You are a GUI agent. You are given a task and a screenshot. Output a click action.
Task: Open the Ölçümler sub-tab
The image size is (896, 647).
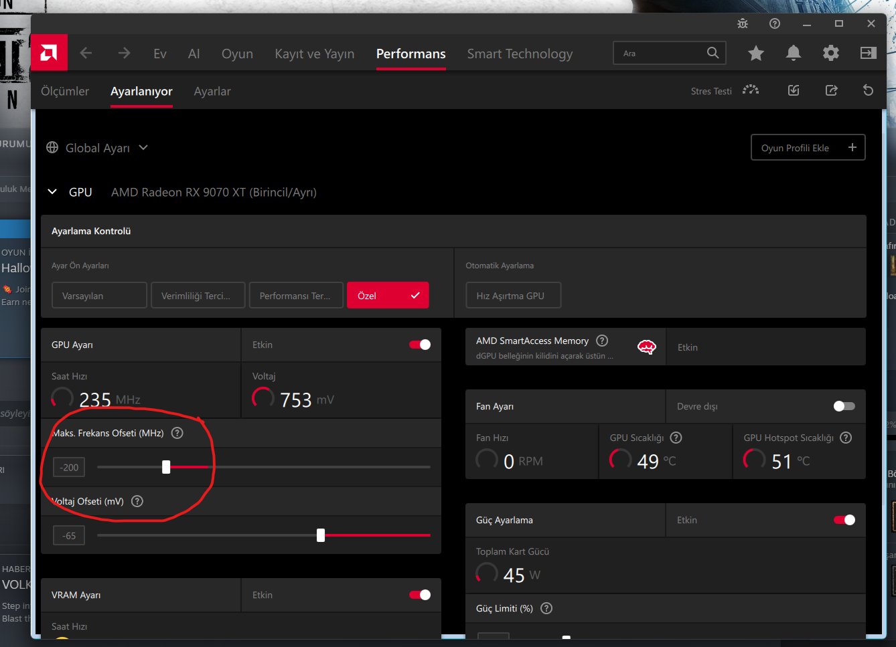click(65, 91)
